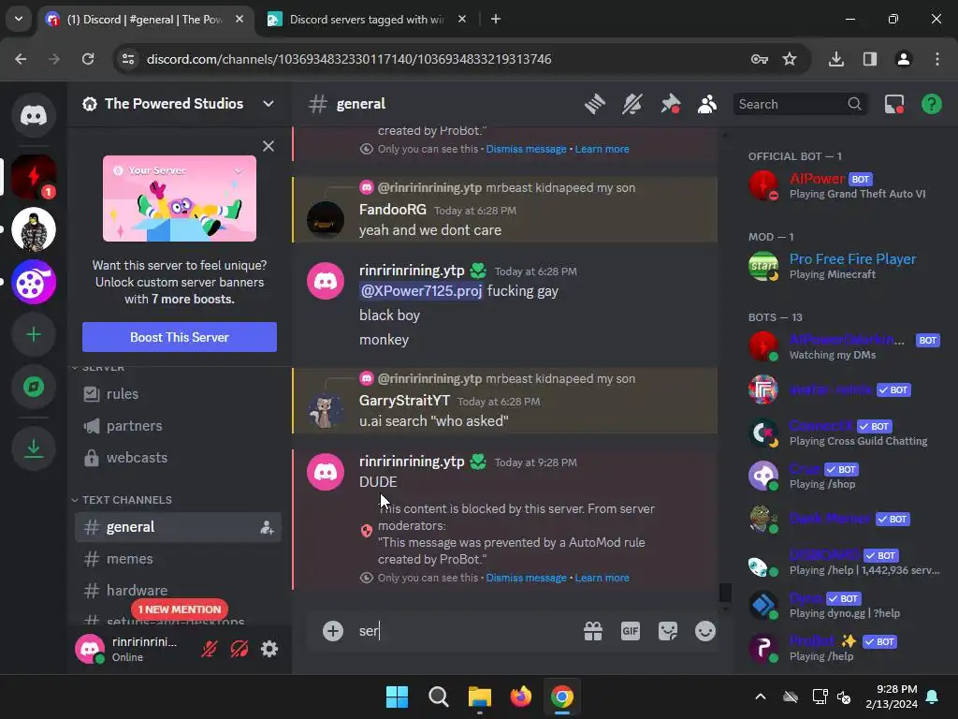Create invite icon beside general channel
Image resolution: width=958 pixels, height=719 pixels.
267,527
